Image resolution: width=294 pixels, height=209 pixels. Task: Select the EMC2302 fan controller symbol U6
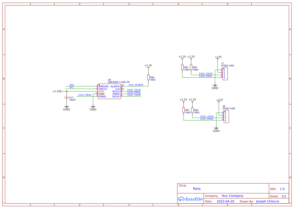click(109, 92)
